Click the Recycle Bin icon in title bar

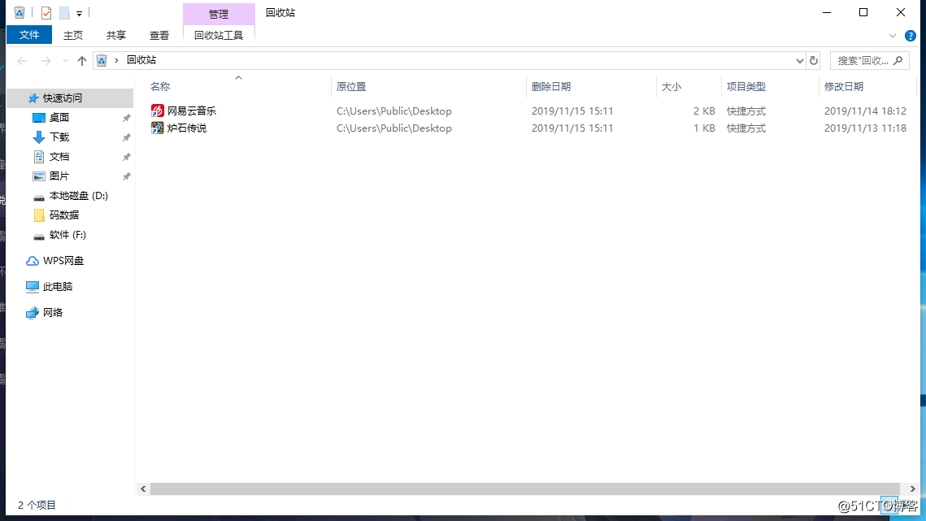tap(20, 12)
